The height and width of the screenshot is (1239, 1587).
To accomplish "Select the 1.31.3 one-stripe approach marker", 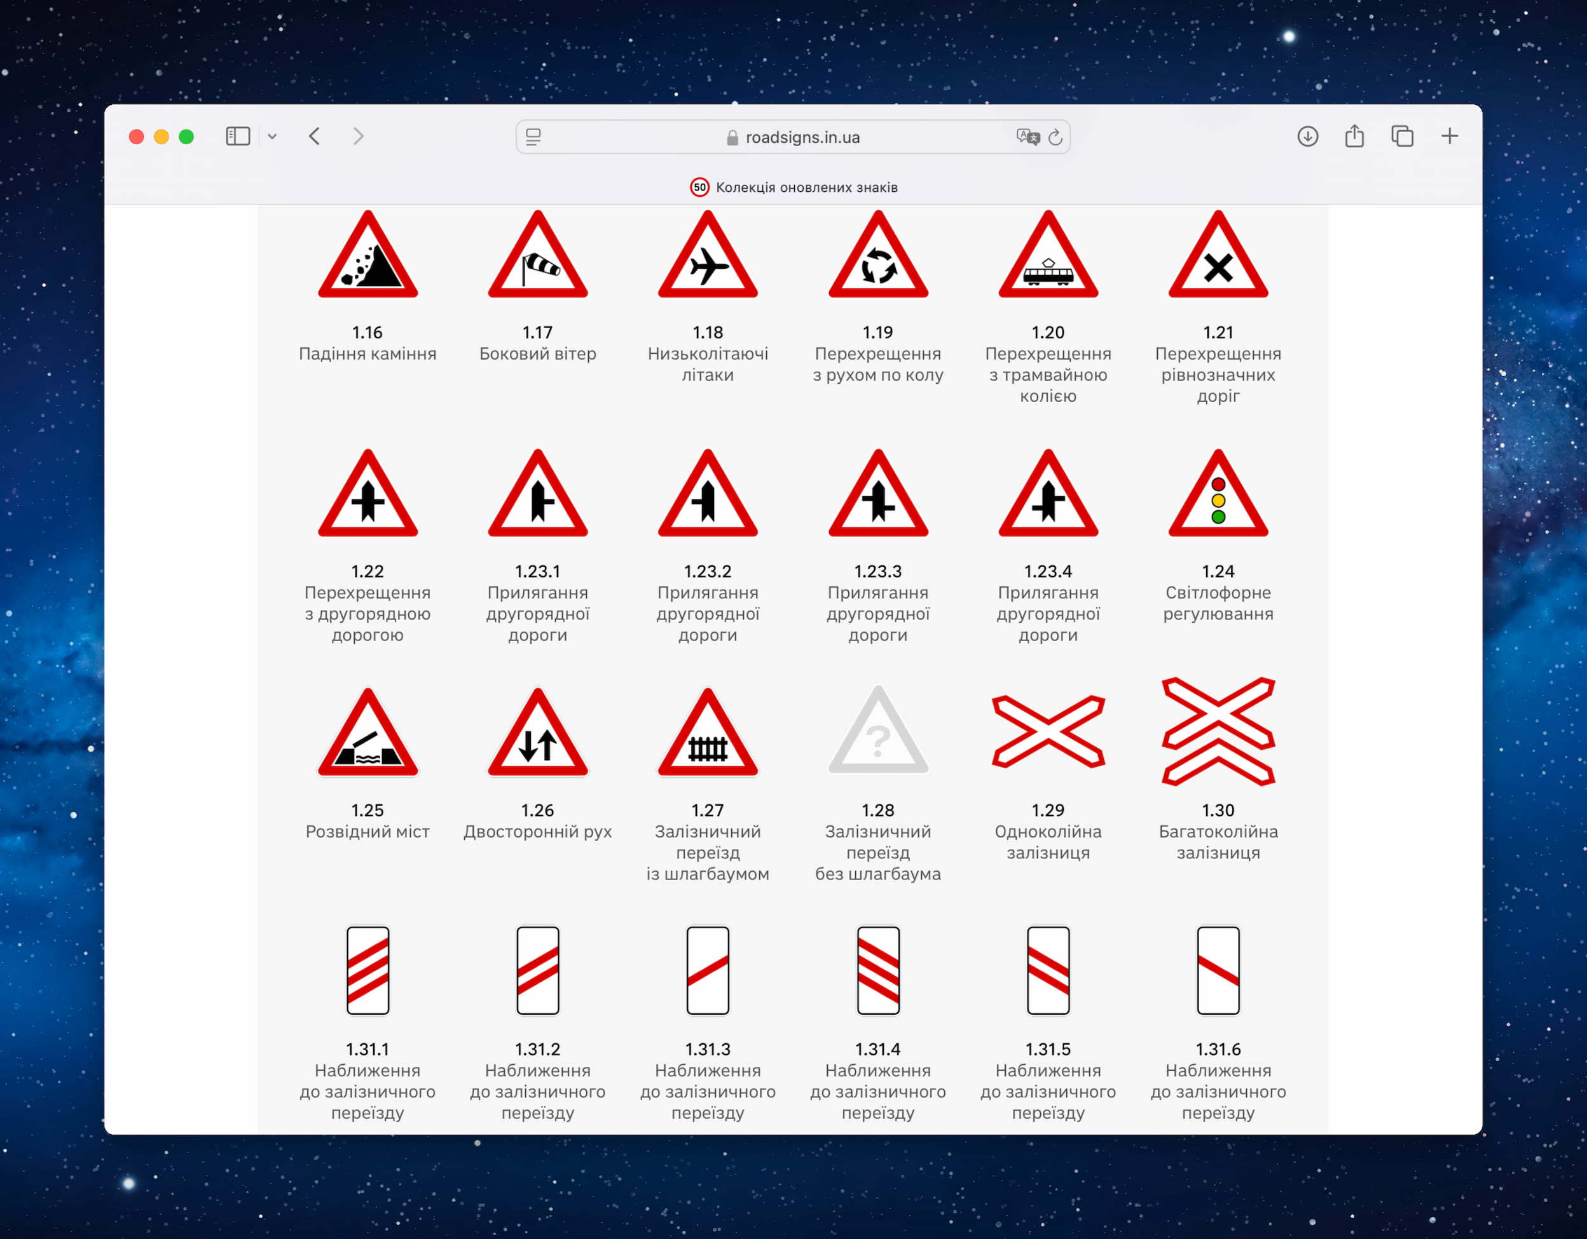I will tap(708, 970).
